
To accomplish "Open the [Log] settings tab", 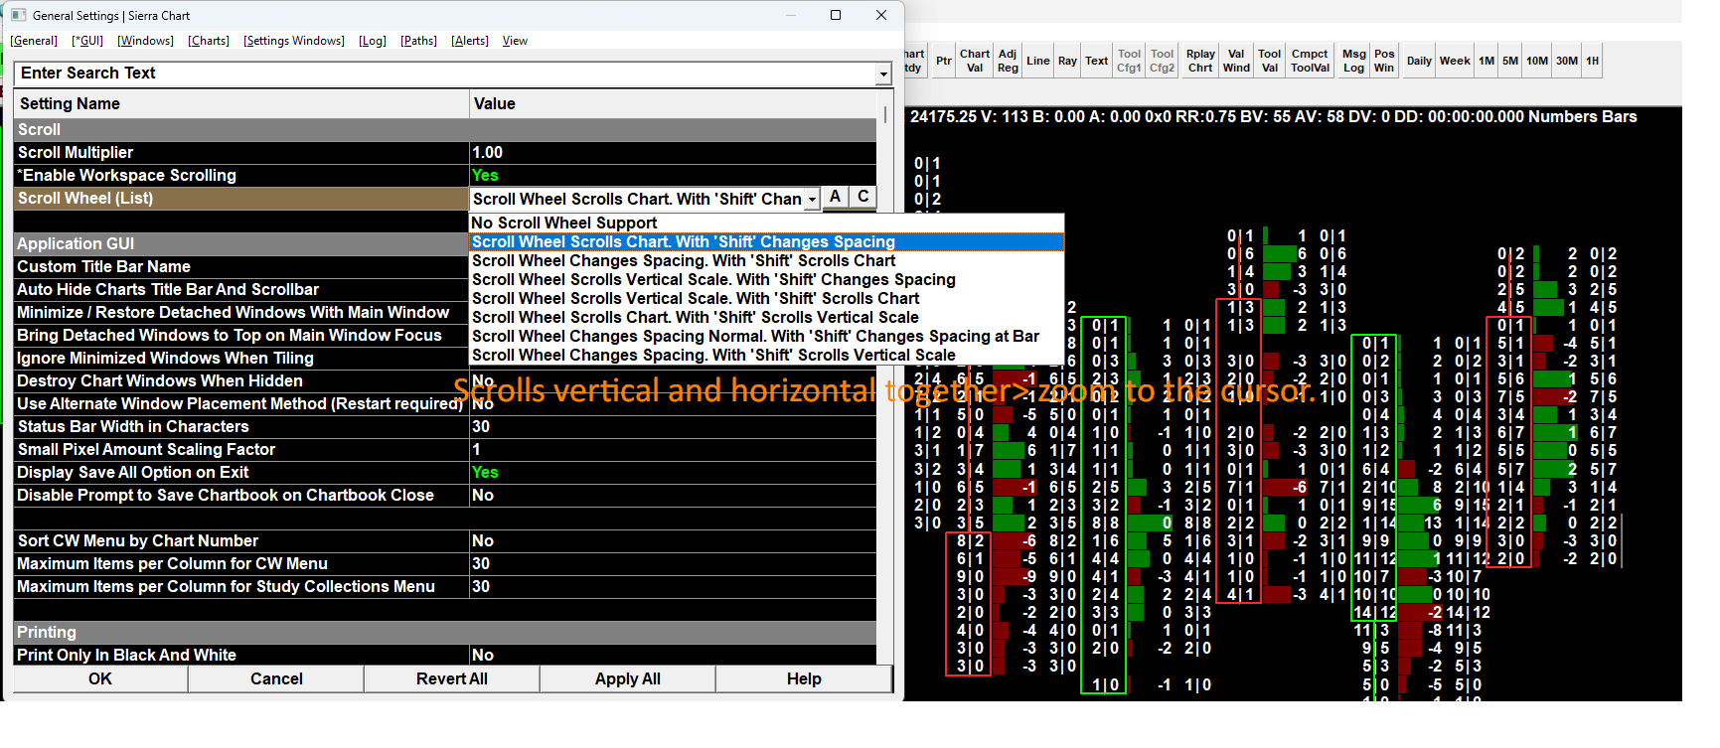I will [x=373, y=41].
